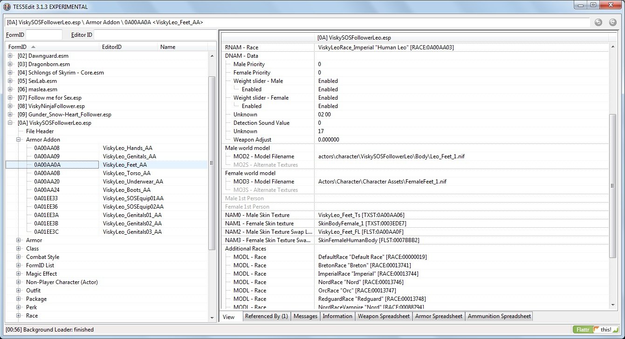This screenshot has width=625, height=339.
Task: Collapse the Armor Addon group
Action: pyautogui.click(x=18, y=140)
